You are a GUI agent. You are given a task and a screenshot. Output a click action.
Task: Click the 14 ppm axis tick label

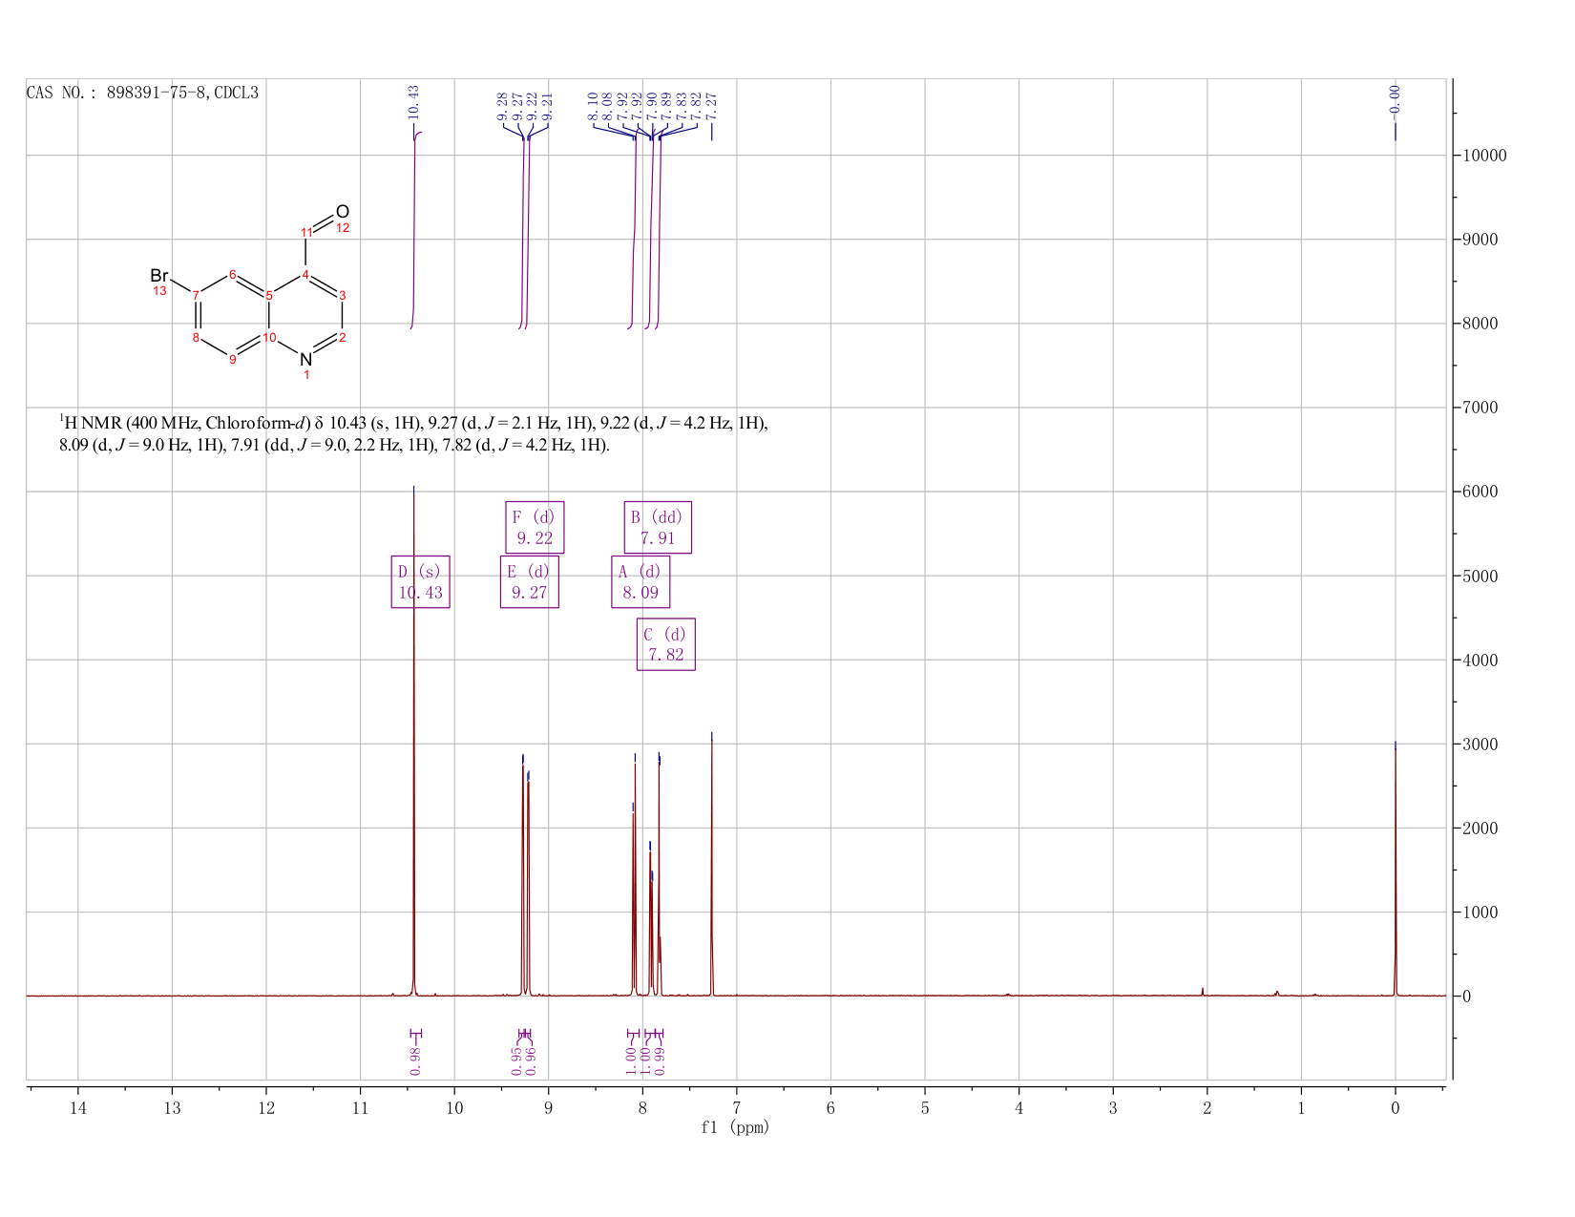[x=78, y=1108]
